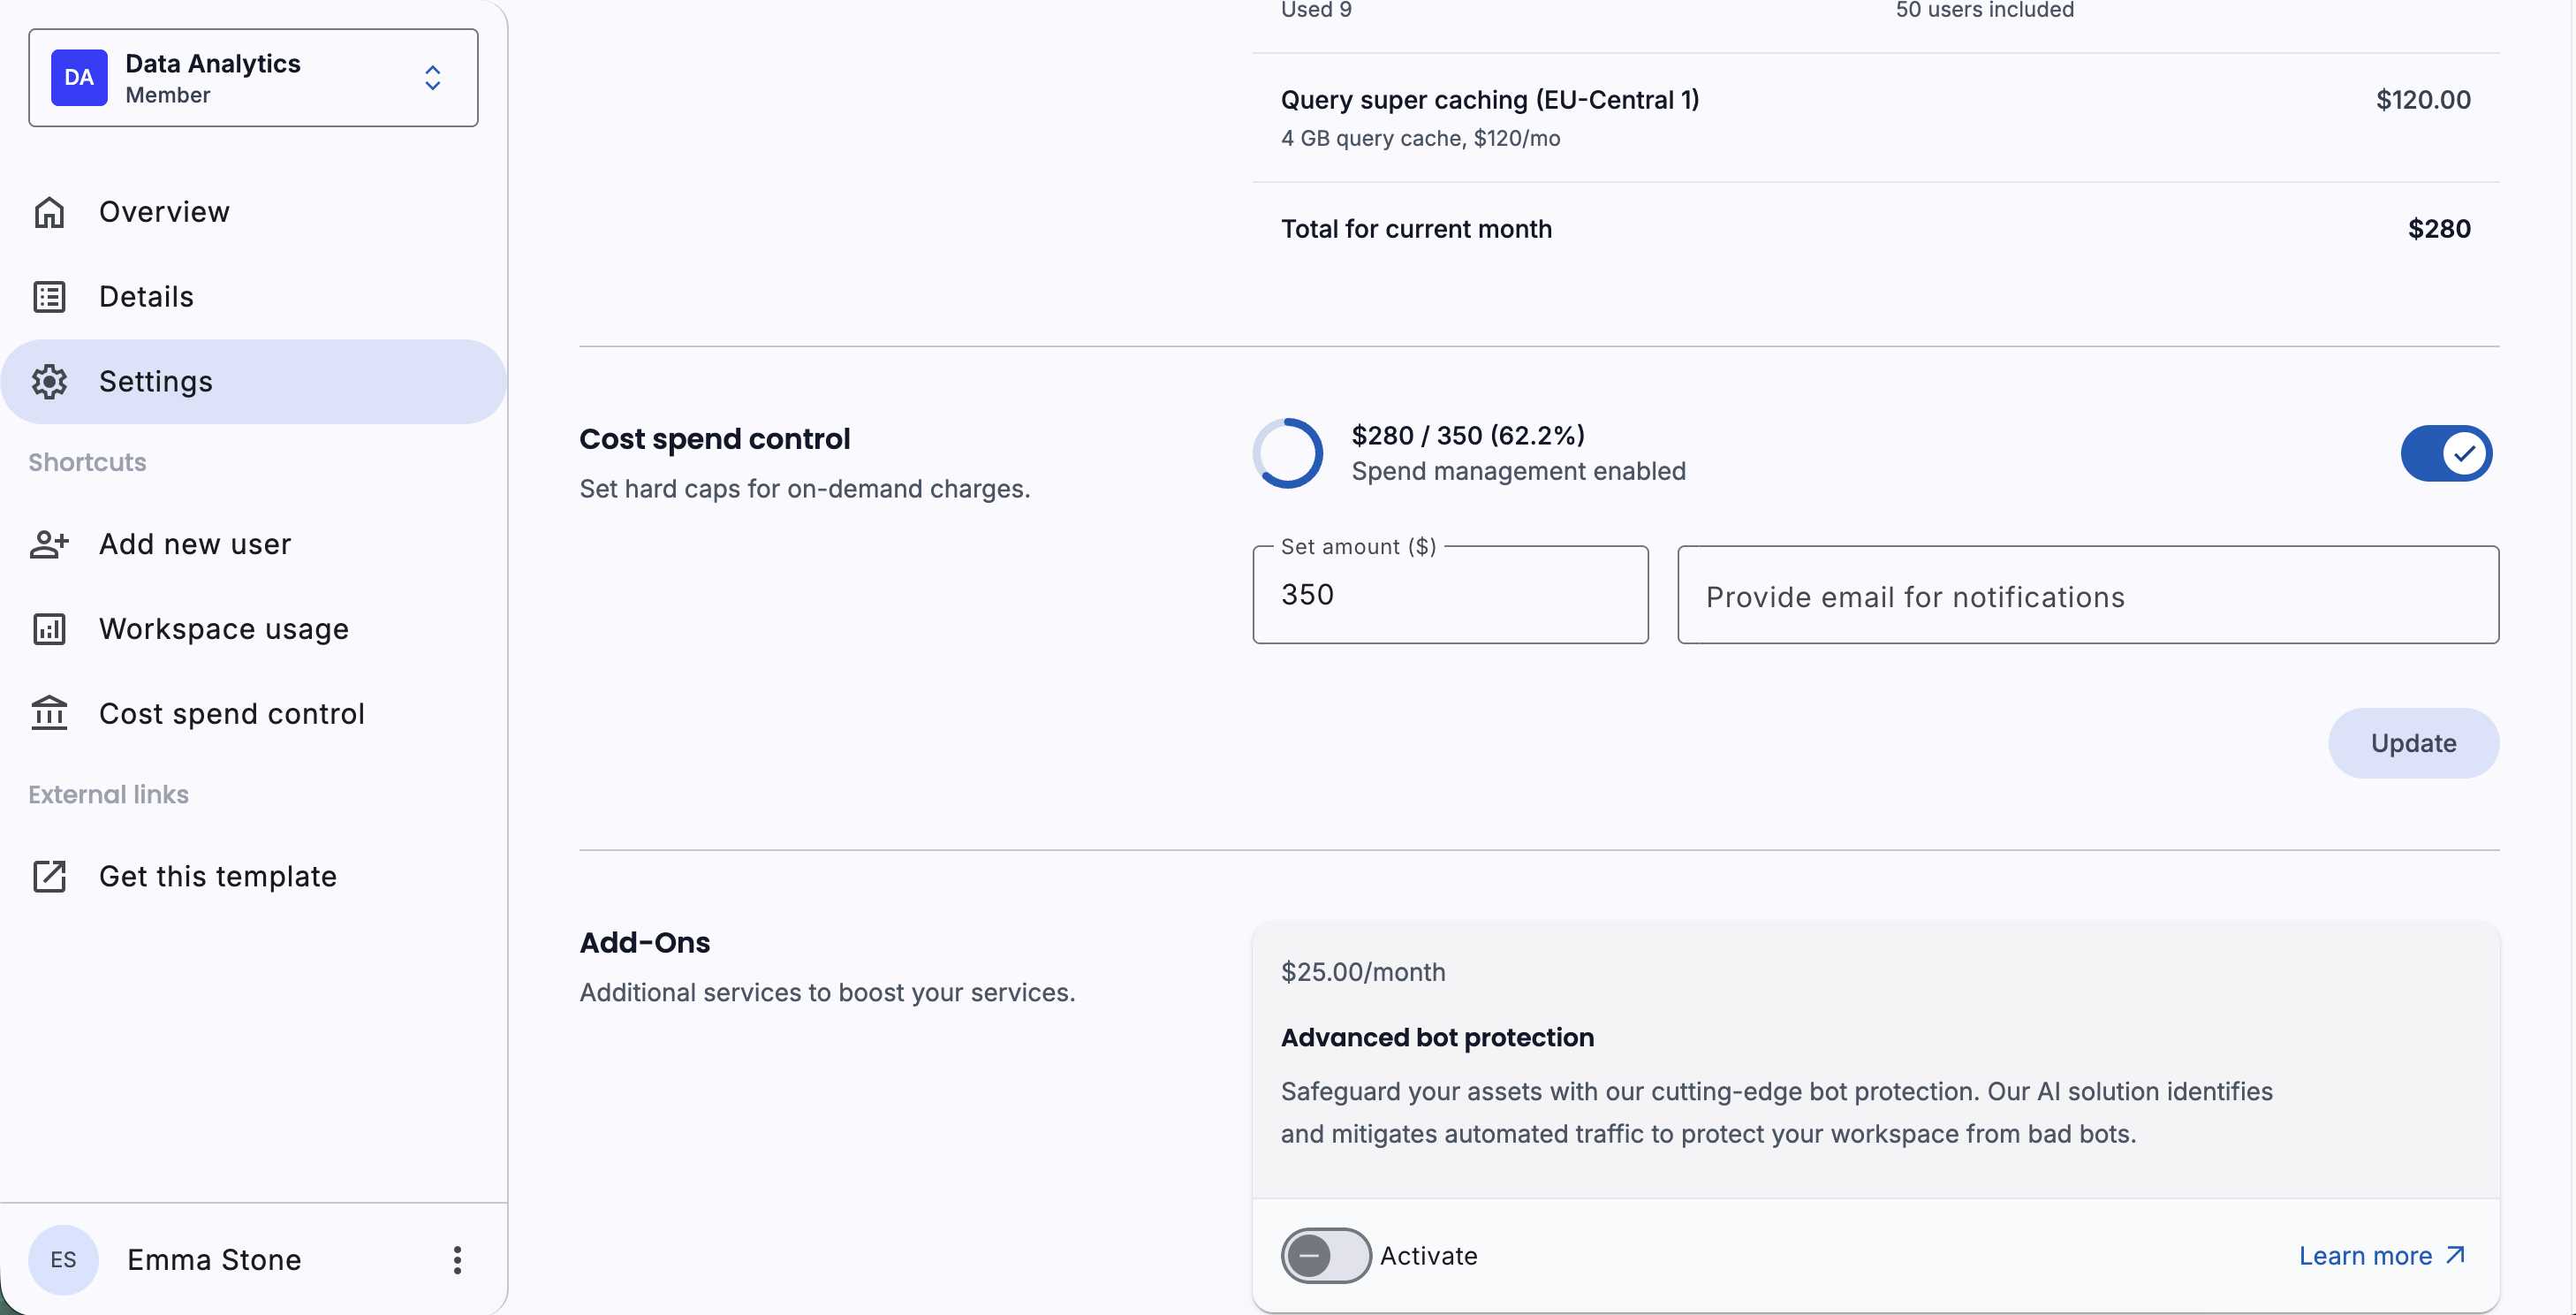The height and width of the screenshot is (1315, 2576).
Task: Expand the Data Analytics workspace switcher
Action: click(432, 78)
